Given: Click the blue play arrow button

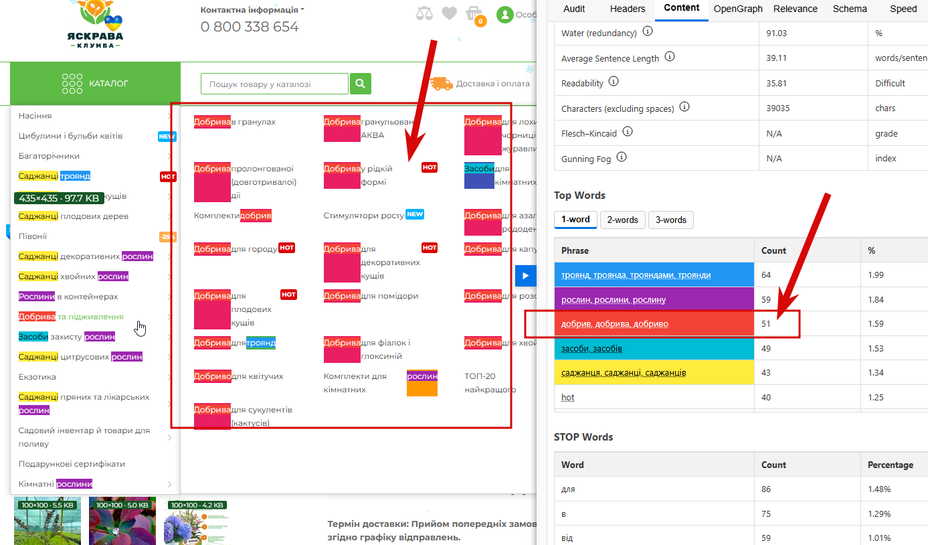Looking at the screenshot, I should (525, 275).
